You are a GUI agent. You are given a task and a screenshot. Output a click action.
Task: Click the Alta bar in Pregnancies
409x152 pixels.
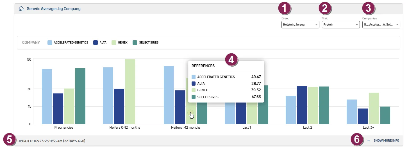tap(58, 108)
